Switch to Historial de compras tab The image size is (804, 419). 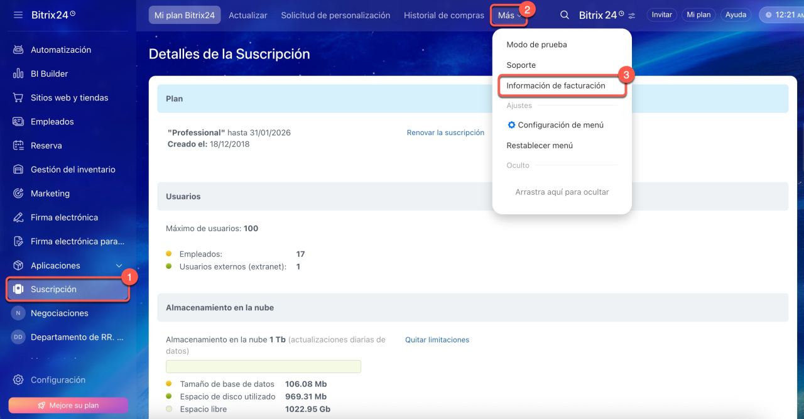point(443,15)
